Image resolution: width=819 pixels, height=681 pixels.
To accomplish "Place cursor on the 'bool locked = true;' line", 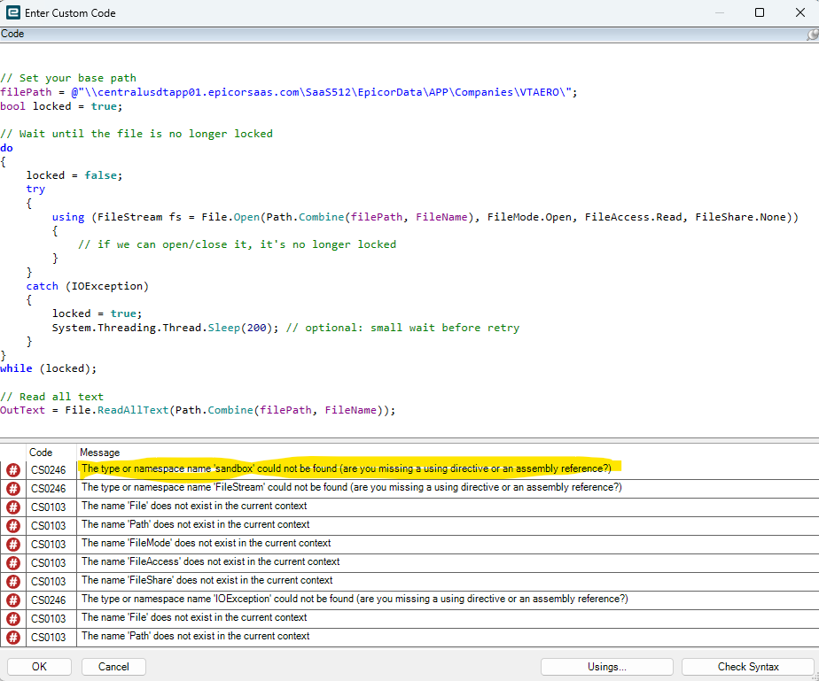I will [x=61, y=106].
